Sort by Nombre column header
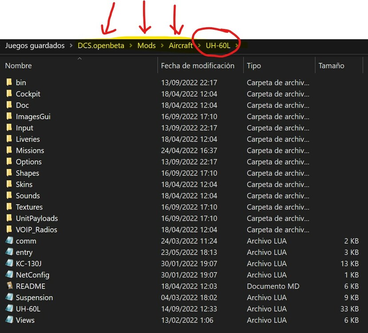The image size is (368, 333). [18, 65]
